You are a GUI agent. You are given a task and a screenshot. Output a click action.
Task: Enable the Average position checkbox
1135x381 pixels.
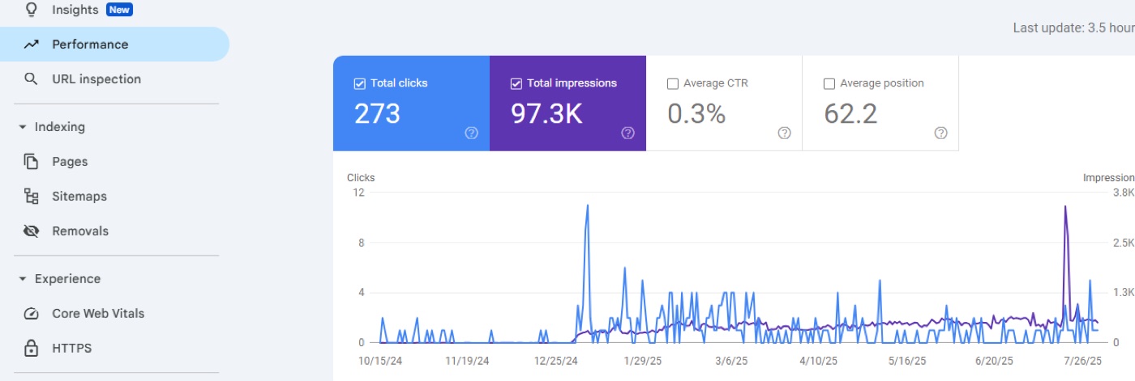[x=829, y=83]
